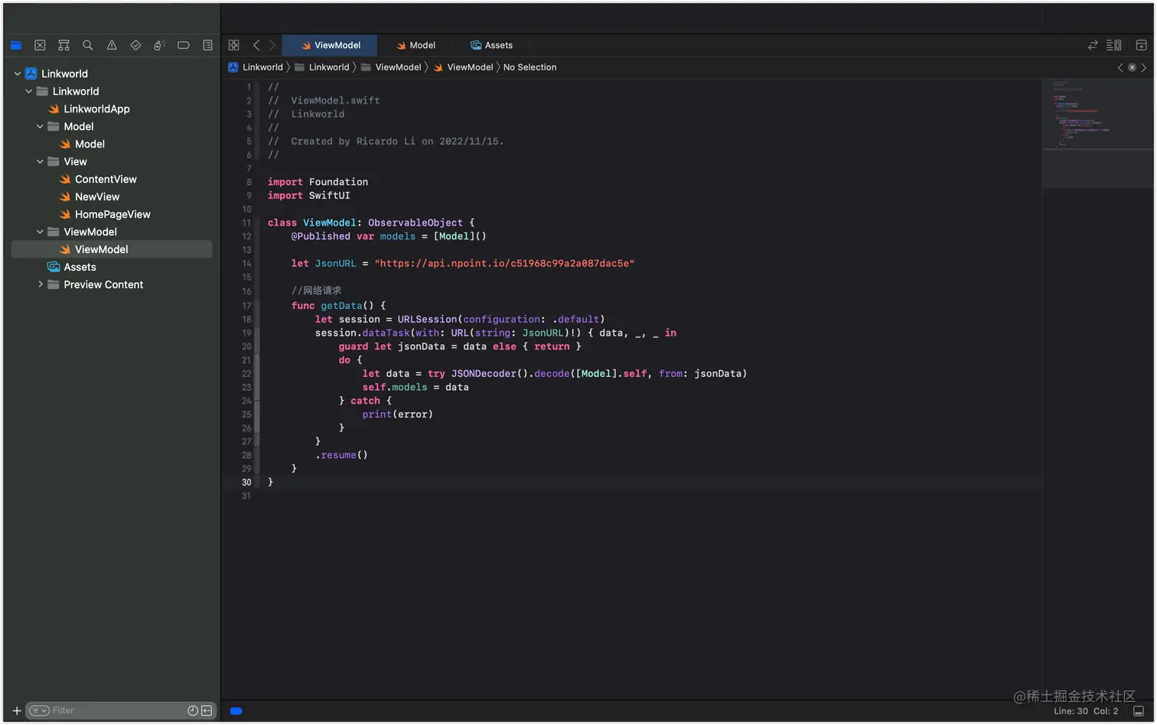Show only recent files filter
The image size is (1157, 725).
click(x=193, y=710)
